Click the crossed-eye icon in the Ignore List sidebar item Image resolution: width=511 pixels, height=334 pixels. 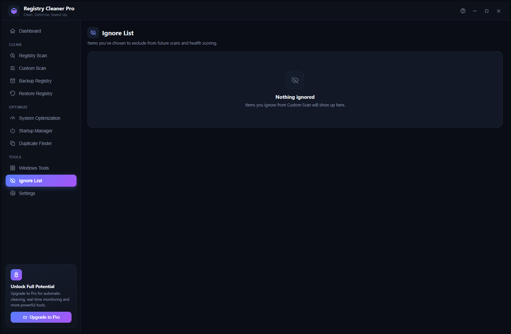click(13, 181)
